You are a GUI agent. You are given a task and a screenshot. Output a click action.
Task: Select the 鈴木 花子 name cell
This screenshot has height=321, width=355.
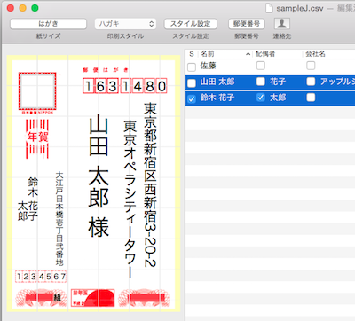tap(217, 98)
